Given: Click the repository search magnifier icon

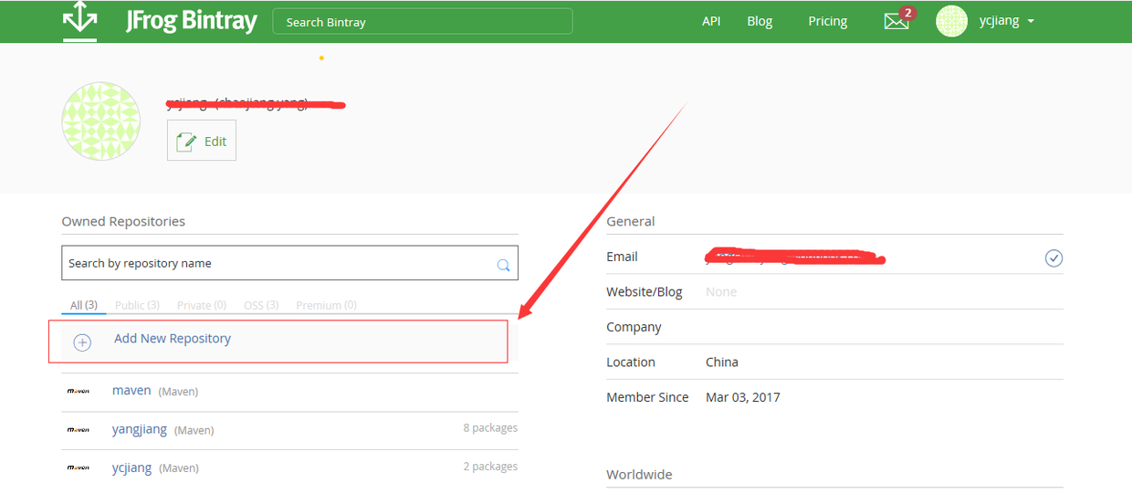Looking at the screenshot, I should [x=503, y=265].
